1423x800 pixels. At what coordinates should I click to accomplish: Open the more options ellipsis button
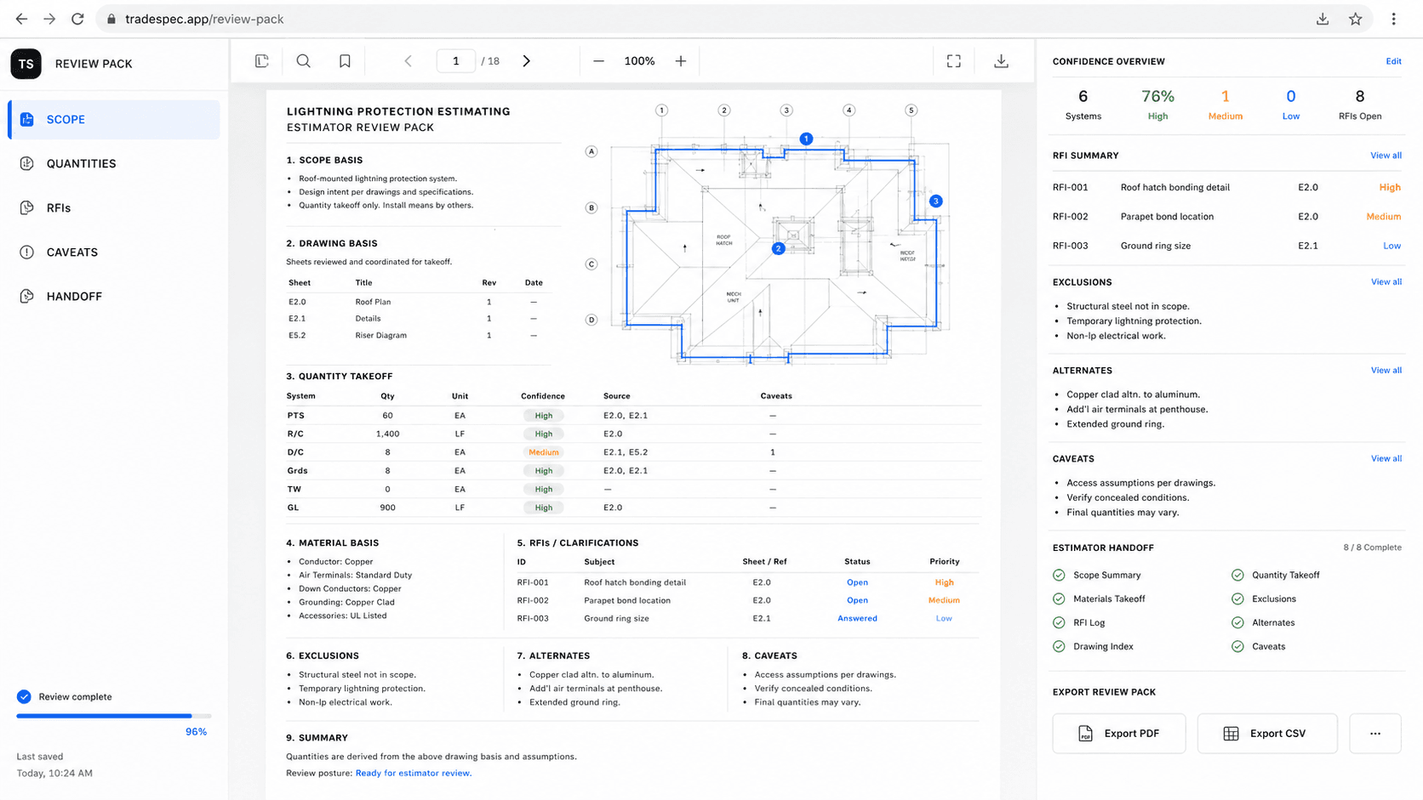[x=1375, y=734]
